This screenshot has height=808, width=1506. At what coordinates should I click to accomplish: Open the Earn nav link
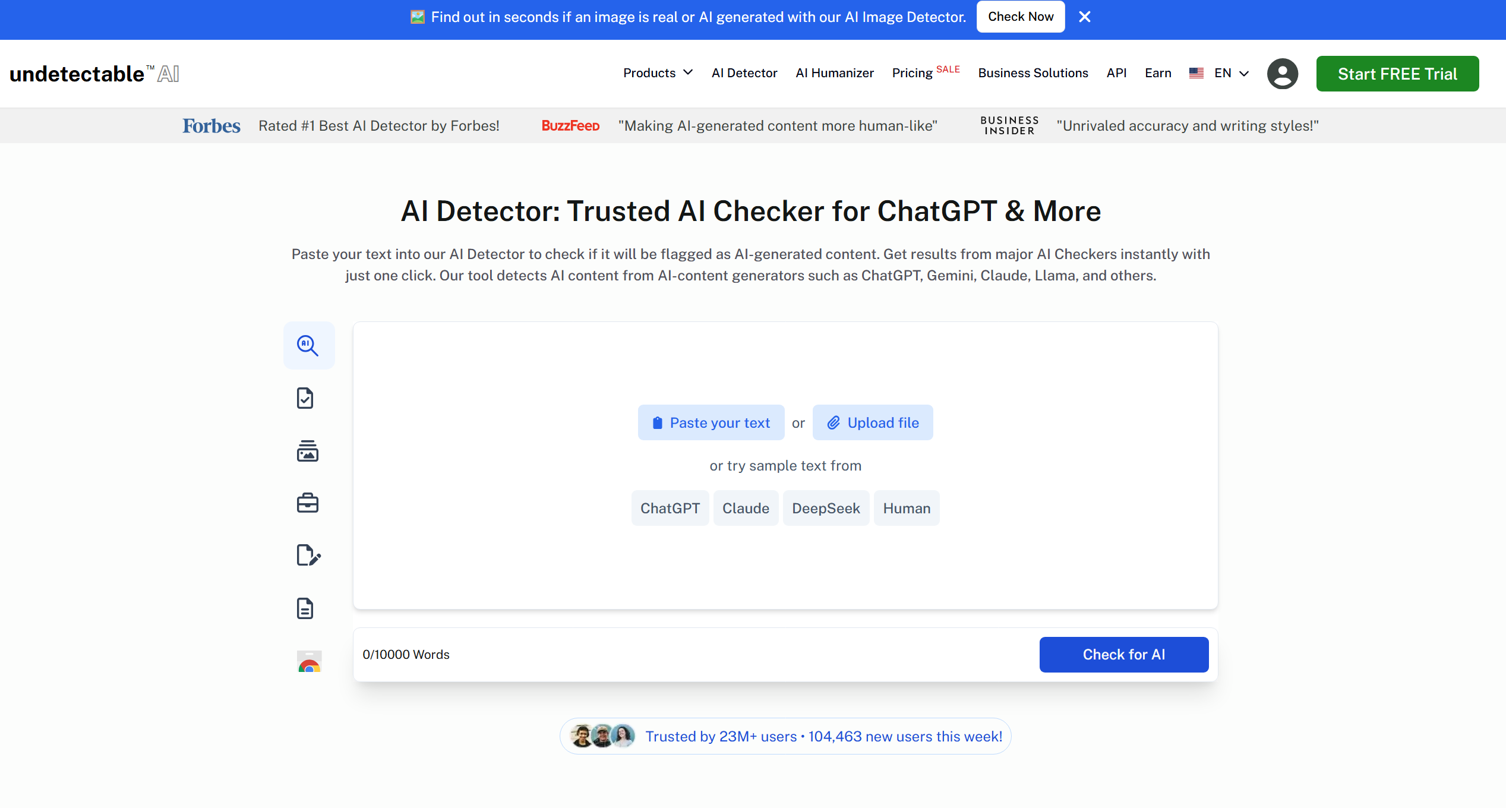pos(1158,73)
